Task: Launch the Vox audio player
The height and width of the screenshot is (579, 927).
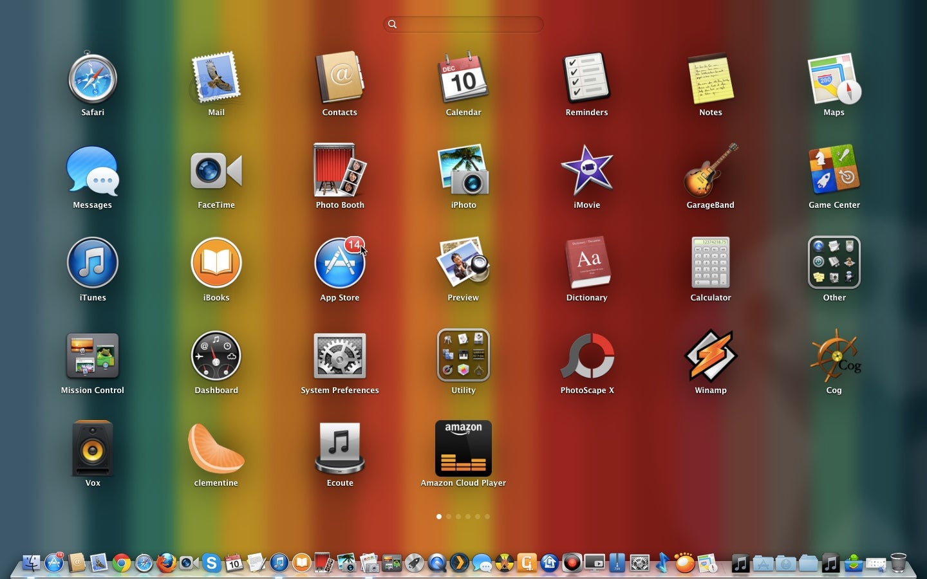Action: click(x=93, y=449)
